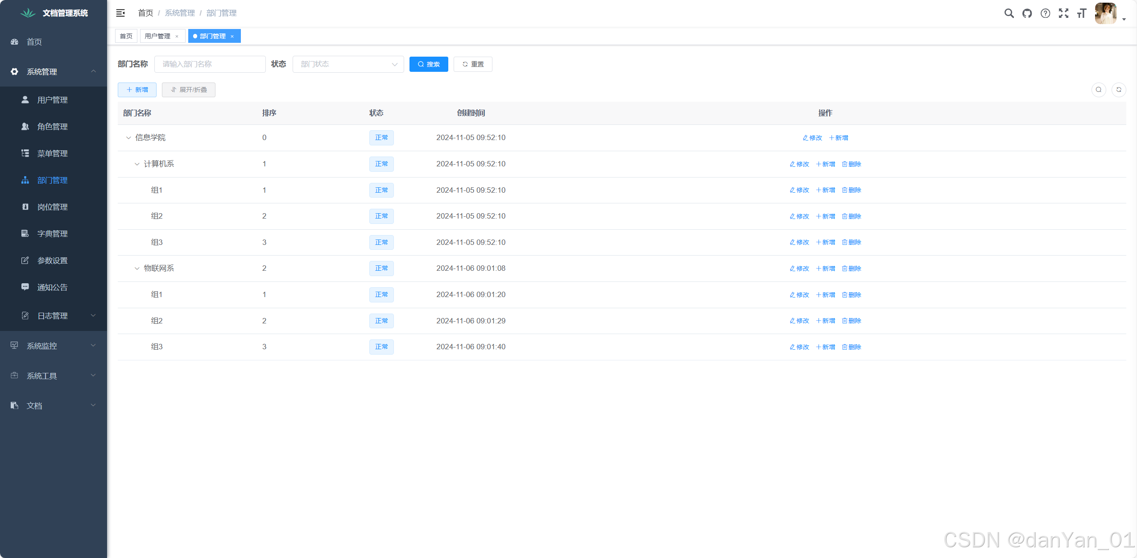
Task: Hide the search bar via toolbar magnifier
Action: point(1099,90)
